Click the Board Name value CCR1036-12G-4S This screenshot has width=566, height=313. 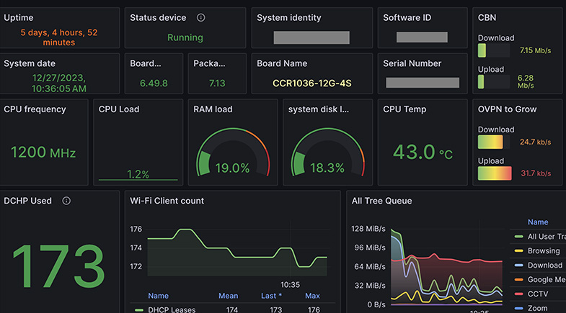point(311,83)
